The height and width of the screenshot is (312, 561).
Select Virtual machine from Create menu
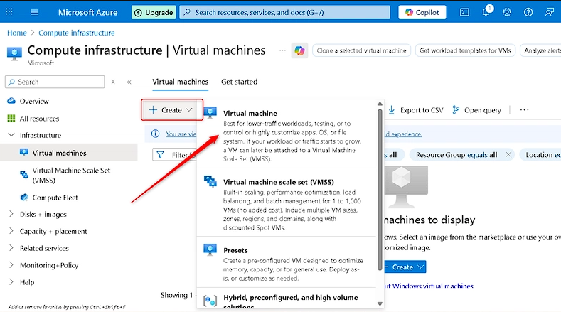(x=250, y=113)
